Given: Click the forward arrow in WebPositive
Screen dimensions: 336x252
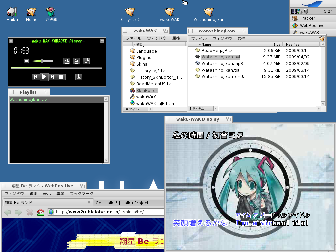Looking at the screenshot, I should point(19,212).
